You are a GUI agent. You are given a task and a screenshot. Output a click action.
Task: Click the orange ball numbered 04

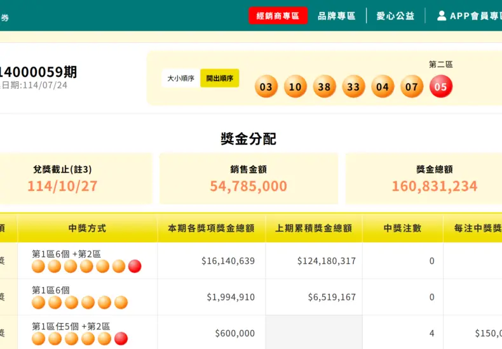click(383, 86)
